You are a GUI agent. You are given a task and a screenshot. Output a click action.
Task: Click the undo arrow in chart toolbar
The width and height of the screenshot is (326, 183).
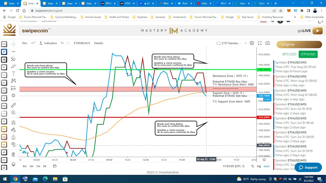click(x=62, y=43)
